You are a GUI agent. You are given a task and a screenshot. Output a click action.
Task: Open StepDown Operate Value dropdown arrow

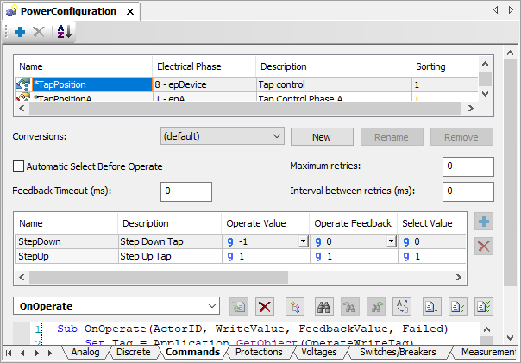[x=303, y=242]
